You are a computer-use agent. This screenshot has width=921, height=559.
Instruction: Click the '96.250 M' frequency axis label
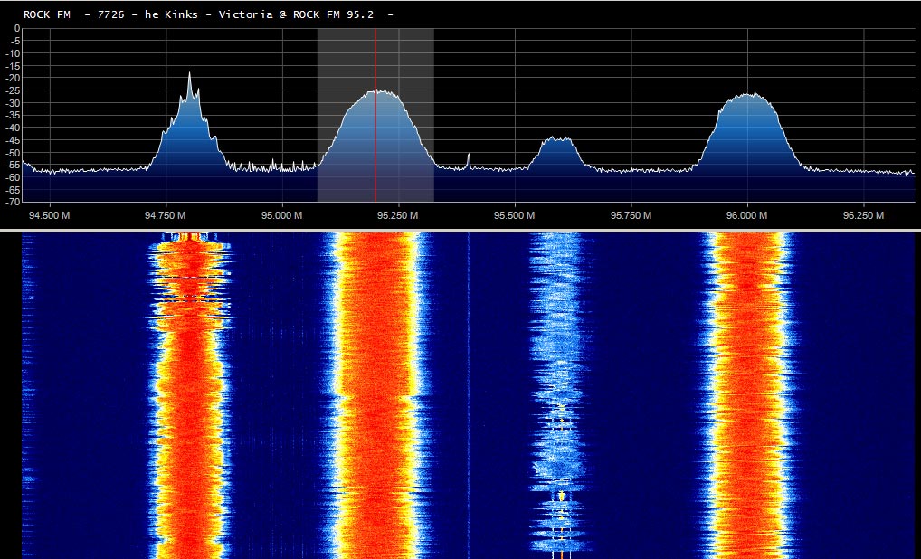(x=863, y=215)
